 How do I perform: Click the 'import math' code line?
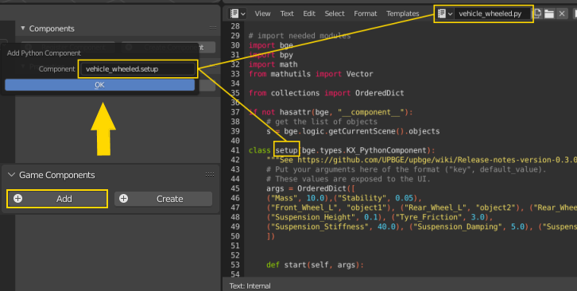pyautogui.click(x=273, y=64)
